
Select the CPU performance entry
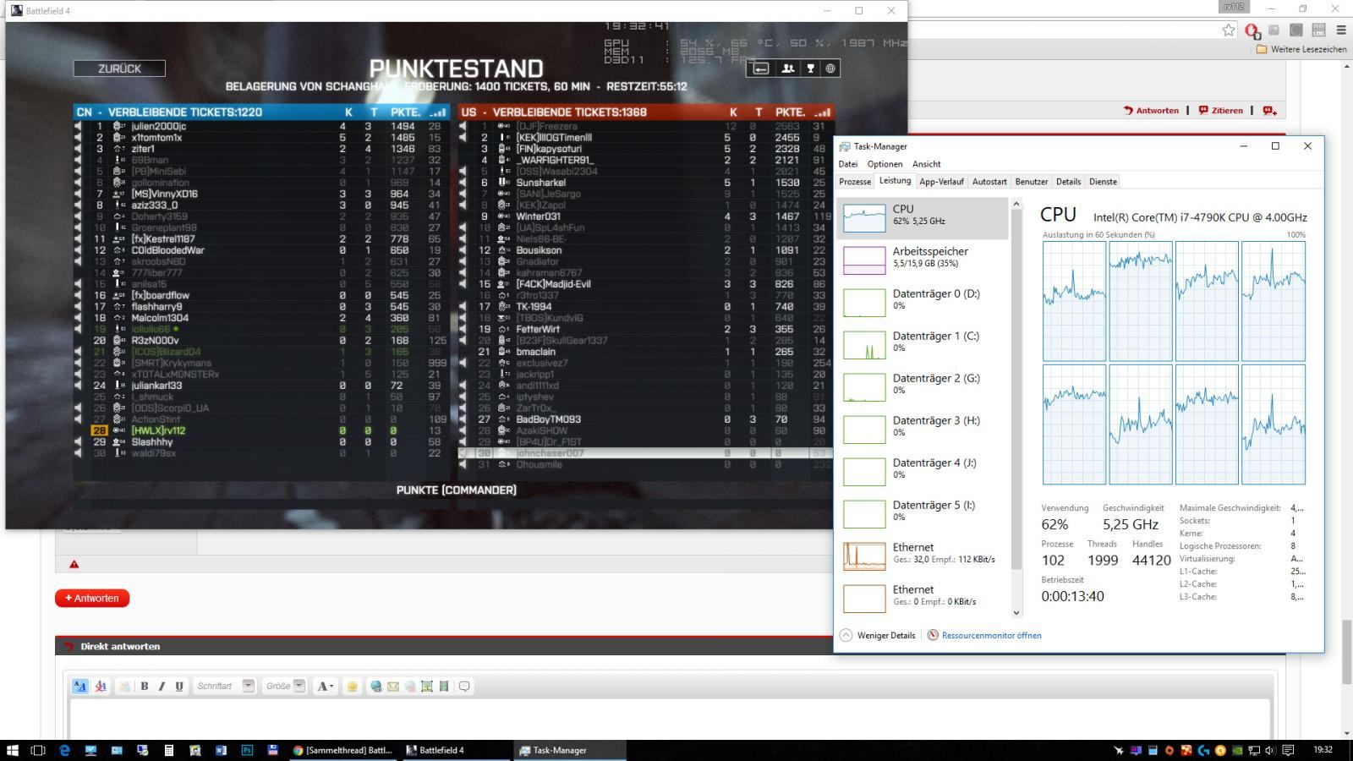click(923, 218)
